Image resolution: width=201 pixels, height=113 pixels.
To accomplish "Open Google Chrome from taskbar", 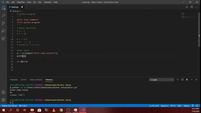I will click(x=61, y=110).
